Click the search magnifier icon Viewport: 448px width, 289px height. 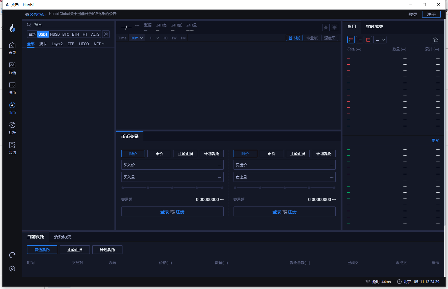[x=29, y=25]
